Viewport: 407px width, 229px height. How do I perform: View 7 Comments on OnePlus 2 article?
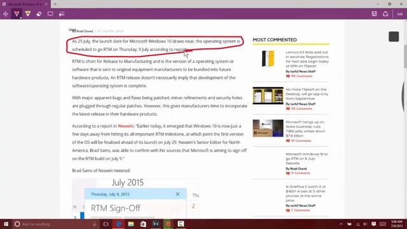[x=298, y=210]
